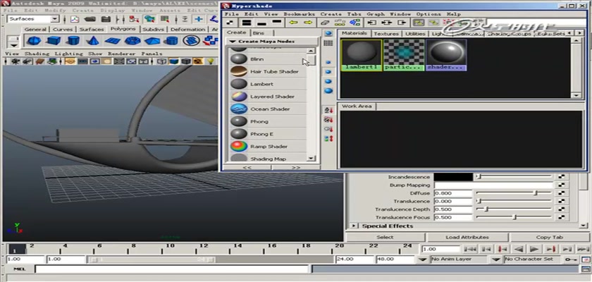Open the viewport Shading menu
The width and height of the screenshot is (592, 282).
tap(36, 54)
